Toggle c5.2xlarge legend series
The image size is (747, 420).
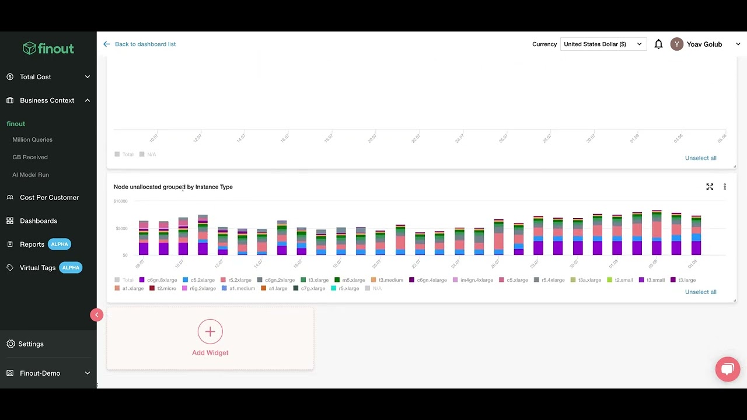pyautogui.click(x=198, y=280)
